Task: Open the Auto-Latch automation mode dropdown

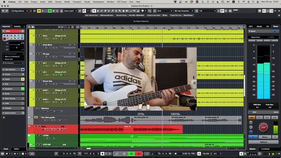Action: pos(70,11)
